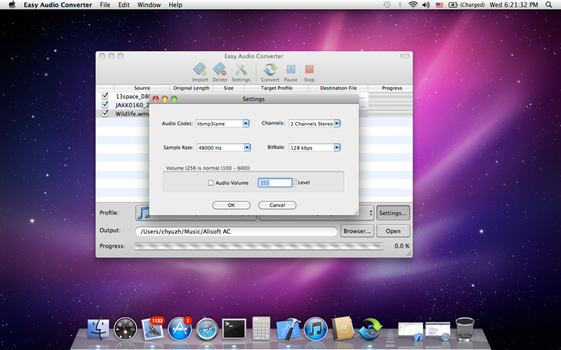
Task: Uncheck the Wildlife.wmv file checkbox
Action: point(105,113)
